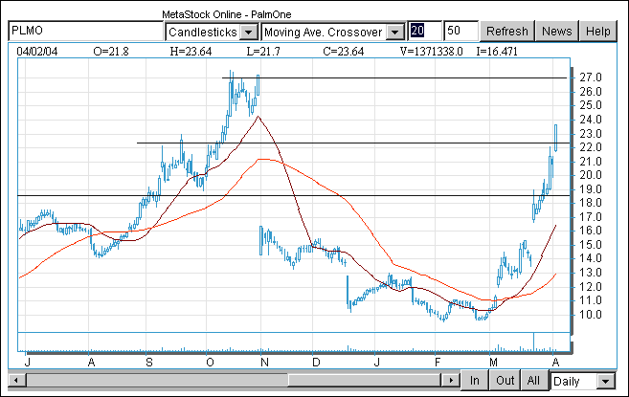Click the peak of the dark 20-period moving average

pos(258,117)
